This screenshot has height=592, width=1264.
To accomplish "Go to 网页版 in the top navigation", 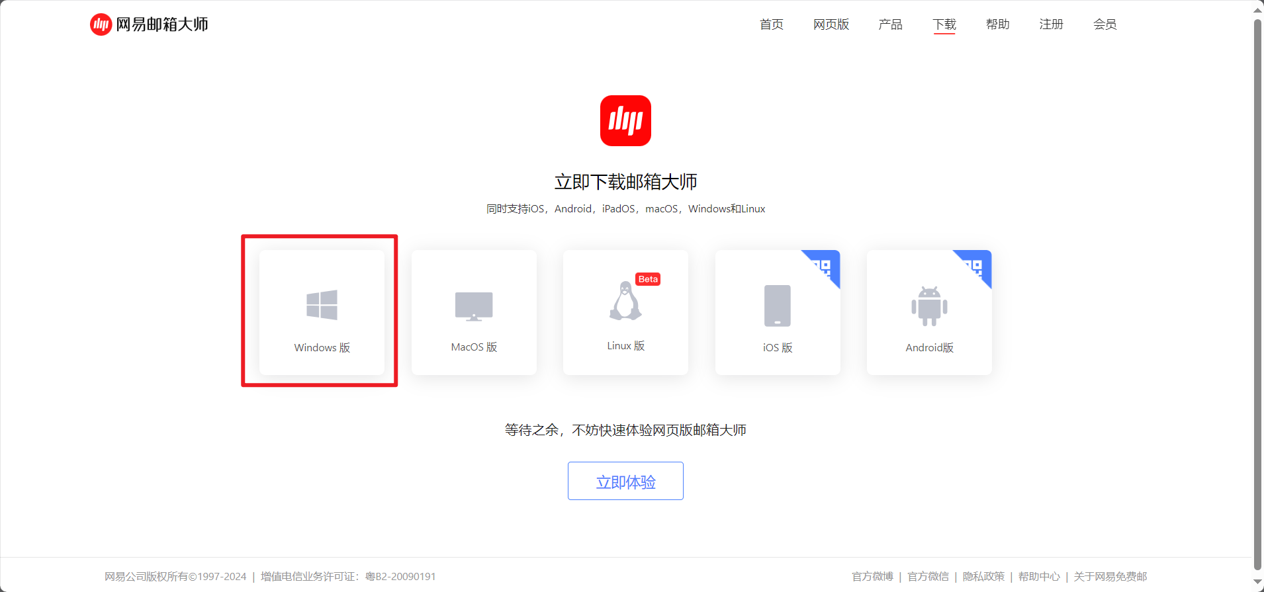I will pos(831,24).
